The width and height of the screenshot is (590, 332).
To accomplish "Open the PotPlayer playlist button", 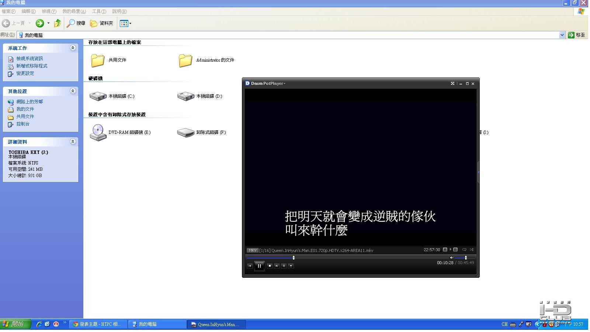I will [284, 266].
